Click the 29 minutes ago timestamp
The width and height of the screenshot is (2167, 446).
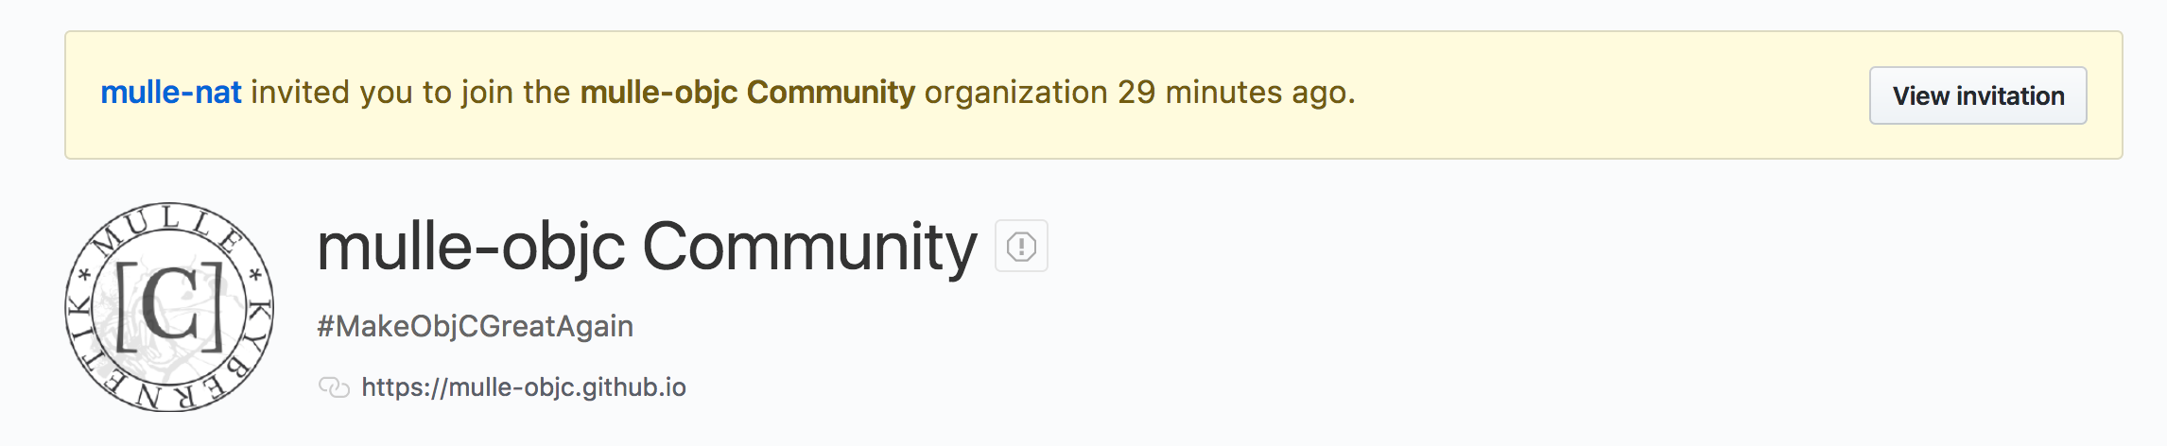tap(1235, 93)
